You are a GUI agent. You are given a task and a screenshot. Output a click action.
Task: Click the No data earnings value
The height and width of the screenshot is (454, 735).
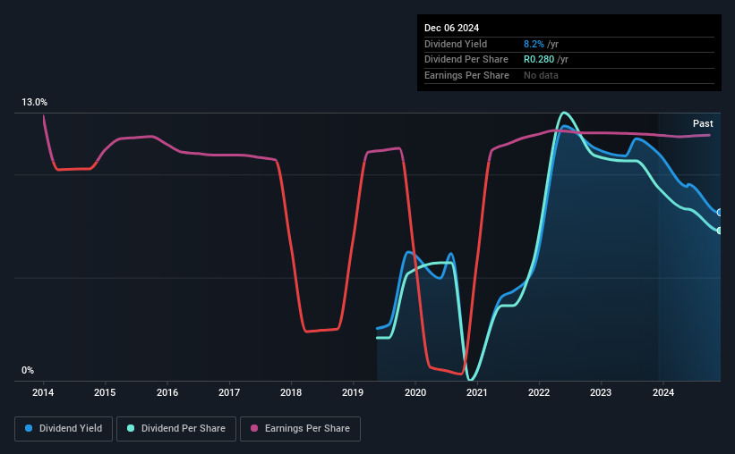click(x=541, y=75)
